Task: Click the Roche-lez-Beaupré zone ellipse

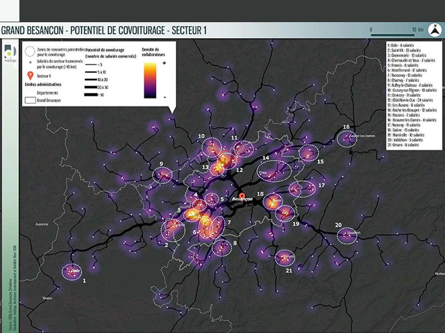Action: [x=275, y=170]
